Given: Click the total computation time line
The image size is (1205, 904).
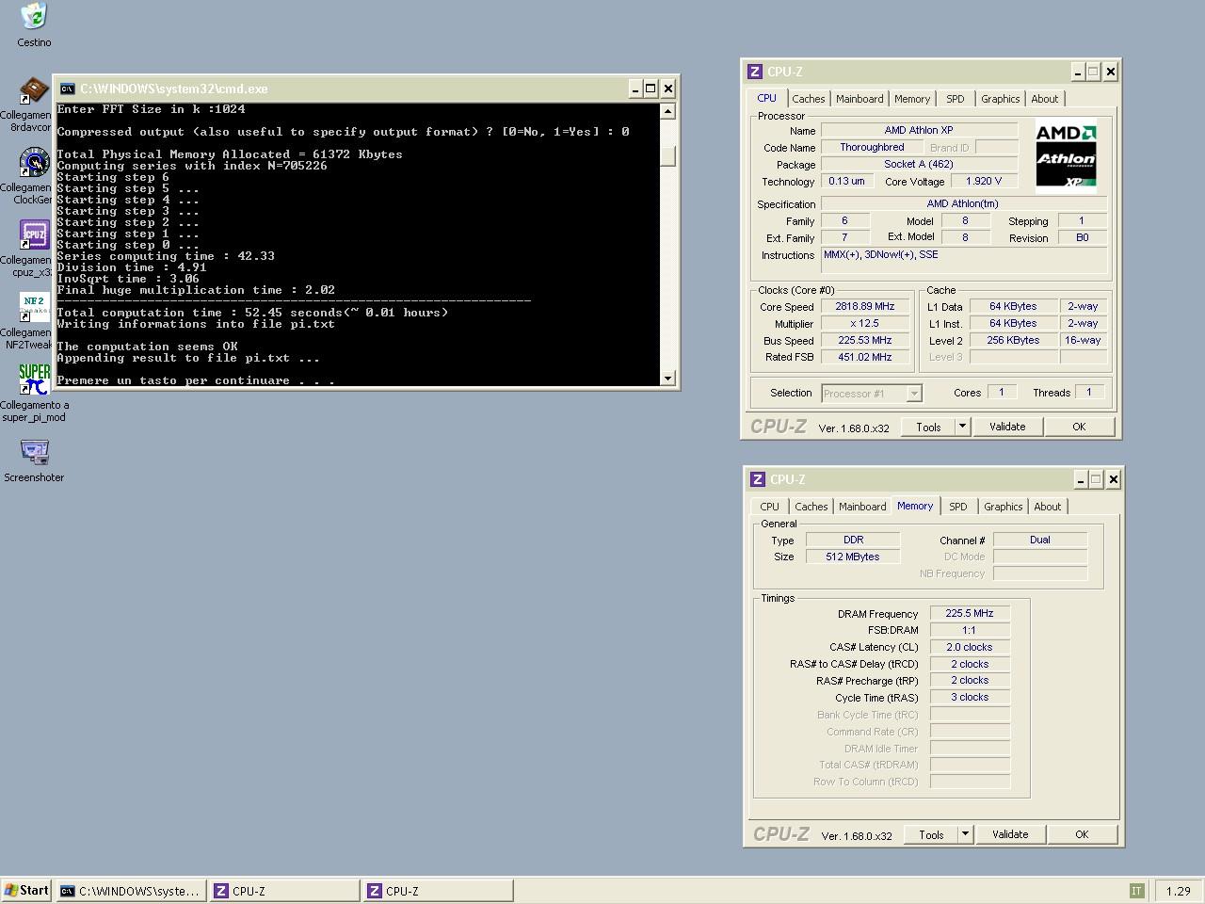Looking at the screenshot, I should (252, 313).
